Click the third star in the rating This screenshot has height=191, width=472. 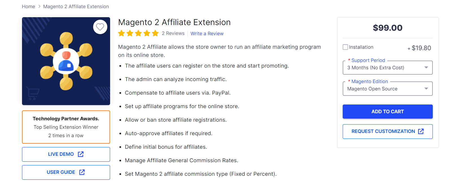[x=138, y=33]
